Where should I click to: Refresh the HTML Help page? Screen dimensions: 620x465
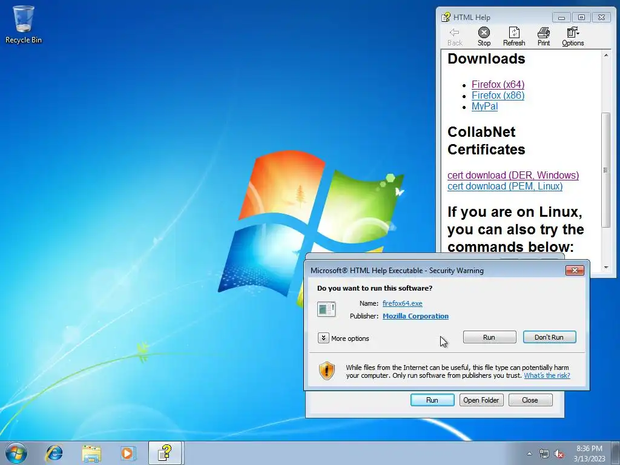pyautogui.click(x=513, y=37)
